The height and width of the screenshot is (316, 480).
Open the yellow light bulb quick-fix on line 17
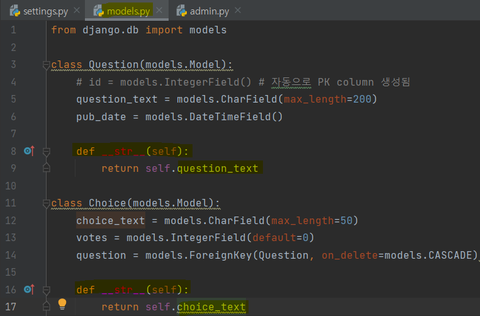[62, 304]
